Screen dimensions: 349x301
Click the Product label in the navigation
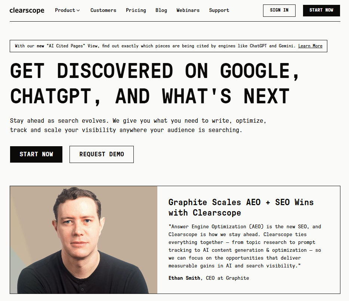coord(65,10)
